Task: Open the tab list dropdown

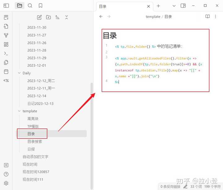Action: coord(174,6)
